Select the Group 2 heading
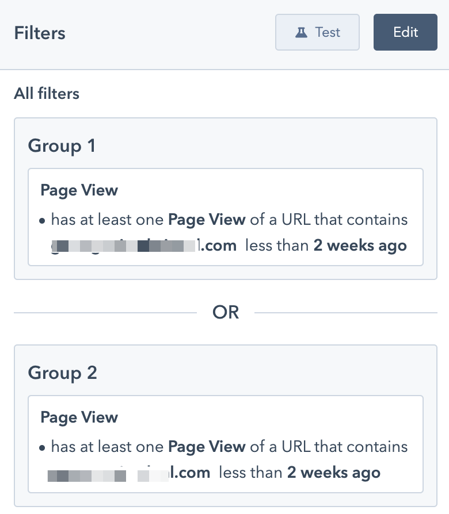 pos(62,373)
